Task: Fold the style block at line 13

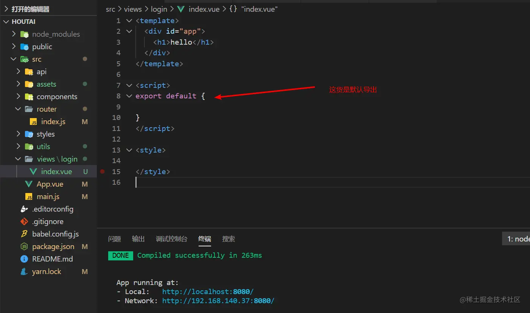Action: 129,150
